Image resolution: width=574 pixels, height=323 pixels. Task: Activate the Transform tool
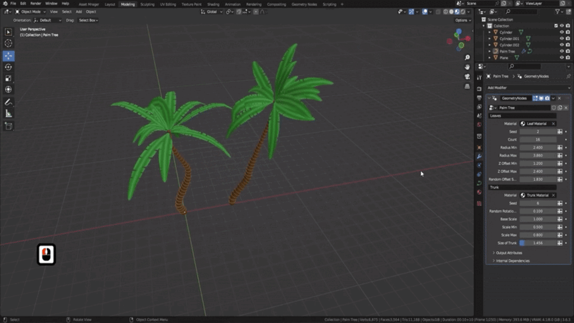8,90
